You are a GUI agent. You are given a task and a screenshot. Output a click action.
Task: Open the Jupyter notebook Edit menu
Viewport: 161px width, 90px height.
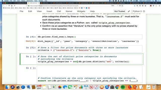tap(30, 11)
